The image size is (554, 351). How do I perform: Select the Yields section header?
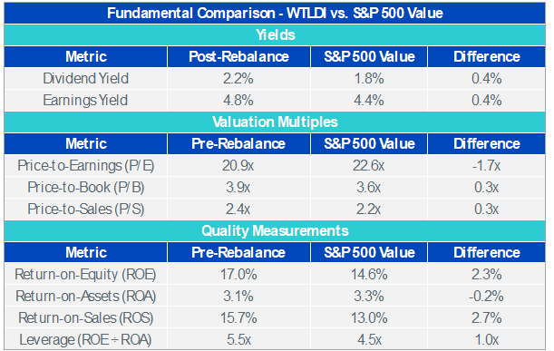coord(275,35)
